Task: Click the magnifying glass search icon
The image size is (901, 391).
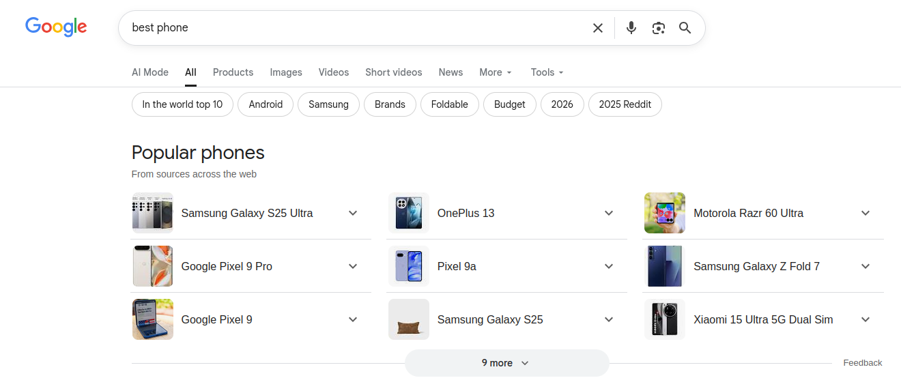Action: [685, 28]
